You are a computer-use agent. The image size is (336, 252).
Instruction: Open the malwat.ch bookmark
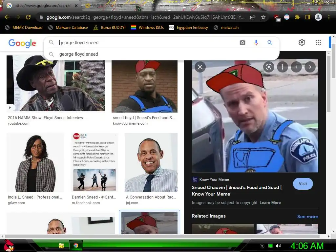pyautogui.click(x=226, y=28)
